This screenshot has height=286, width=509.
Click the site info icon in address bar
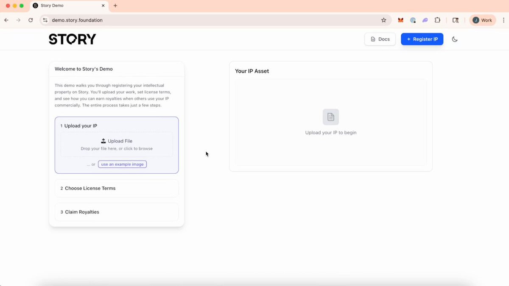45,20
